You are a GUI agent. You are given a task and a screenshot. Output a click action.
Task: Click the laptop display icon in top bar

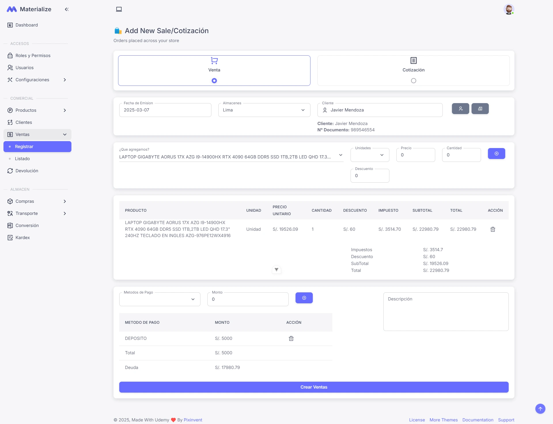[119, 9]
